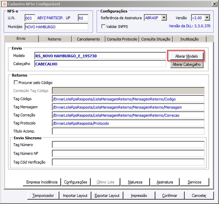Click the Alterar Modelo button
Image resolution: width=219 pixels, height=204 pixels.
pyautogui.click(x=186, y=56)
